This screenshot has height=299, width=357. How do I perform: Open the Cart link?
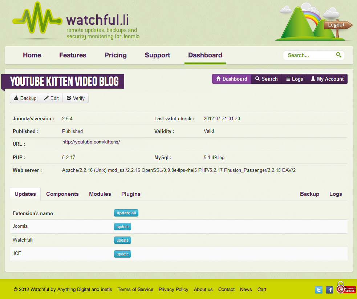(x=262, y=290)
